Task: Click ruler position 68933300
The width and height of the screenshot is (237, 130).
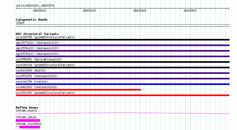Action: (x=90, y=11)
